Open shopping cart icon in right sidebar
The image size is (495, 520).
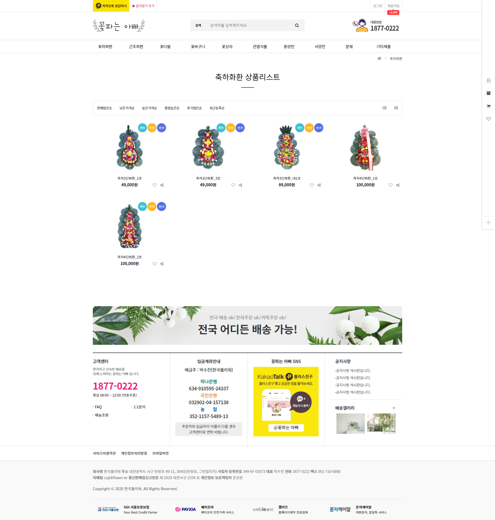pos(489,106)
